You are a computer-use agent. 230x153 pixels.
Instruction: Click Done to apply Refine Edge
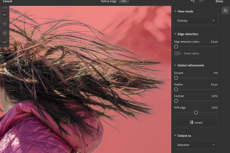(x=219, y=1)
